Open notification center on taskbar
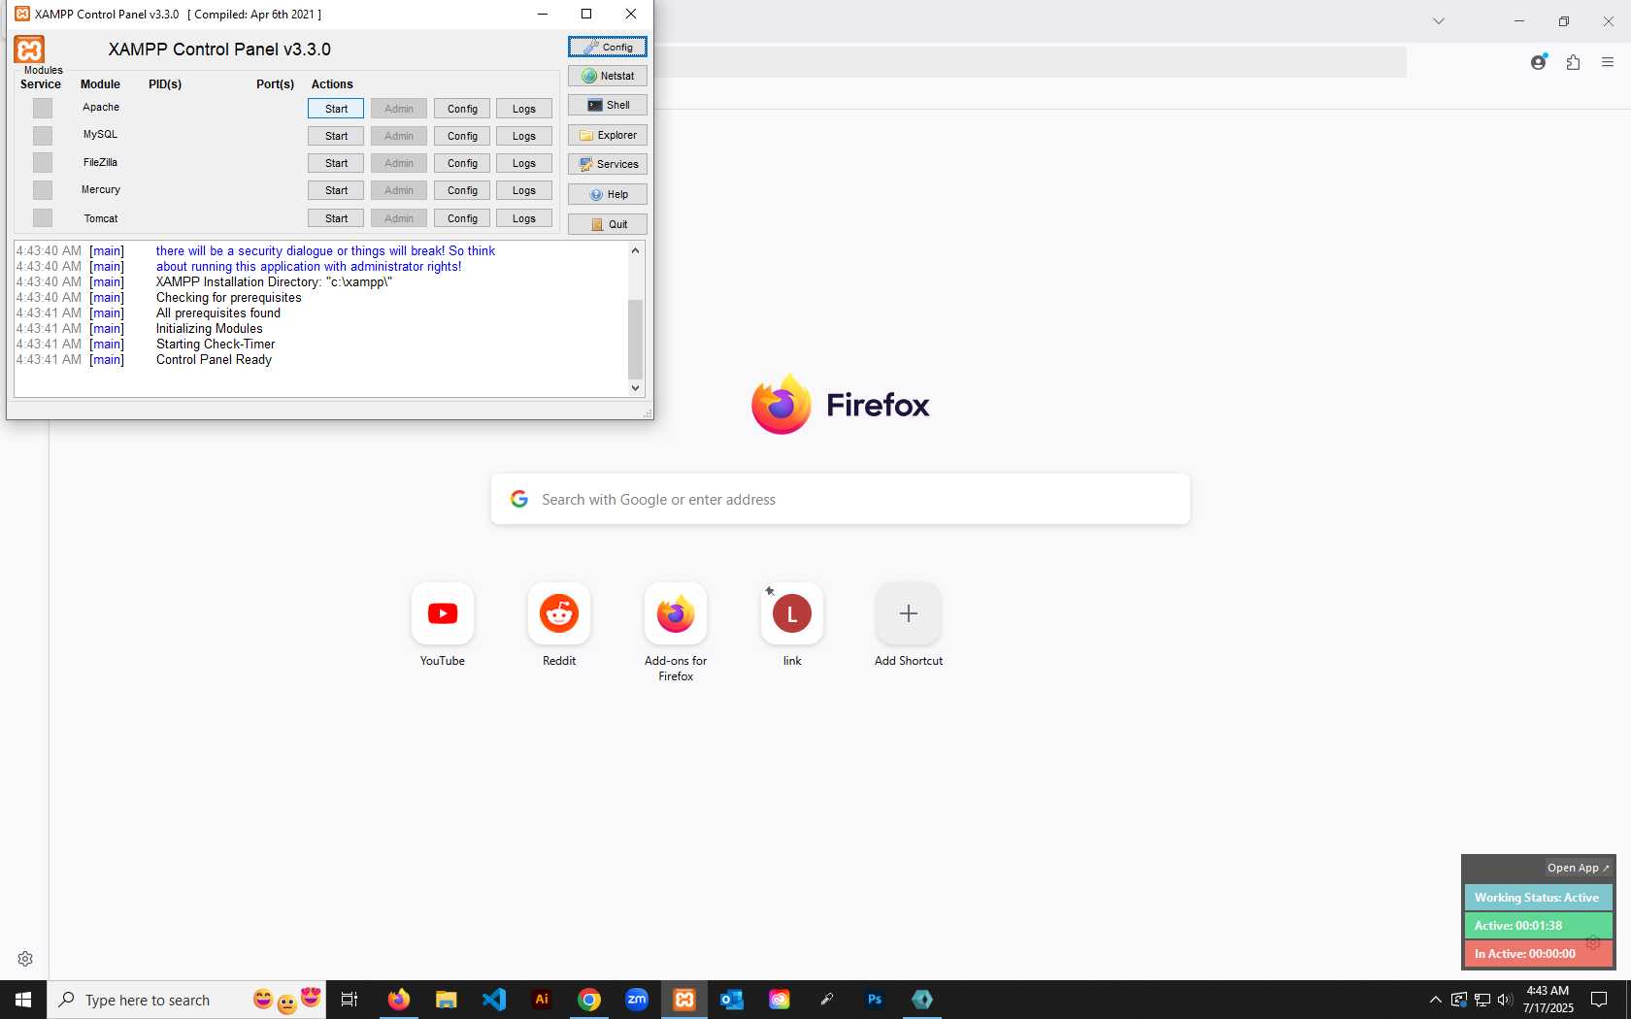The image size is (1631, 1019). [x=1599, y=1000]
